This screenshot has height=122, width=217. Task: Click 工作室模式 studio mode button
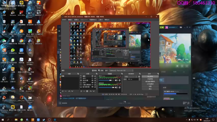coord(150,84)
